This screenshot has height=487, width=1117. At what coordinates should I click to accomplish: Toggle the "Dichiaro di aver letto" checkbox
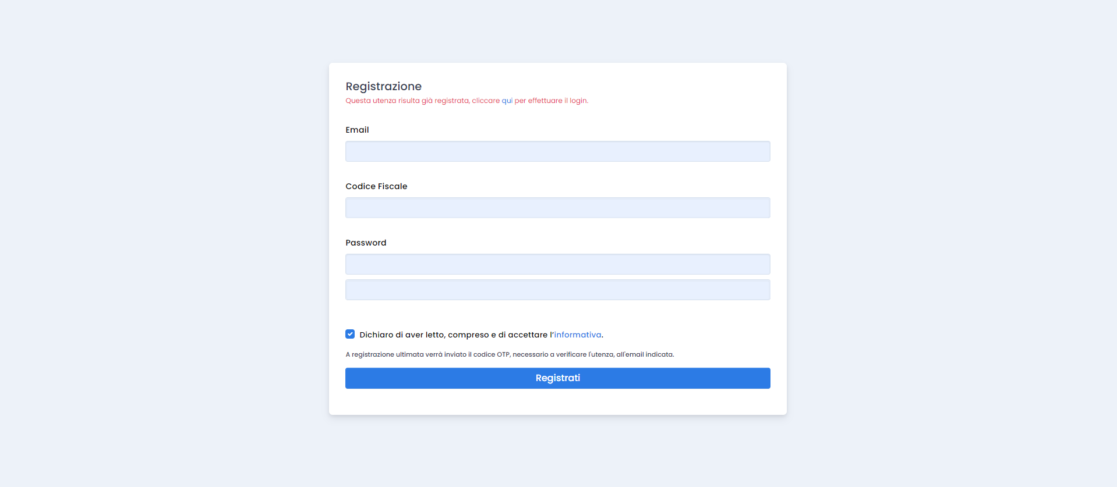pyautogui.click(x=350, y=334)
